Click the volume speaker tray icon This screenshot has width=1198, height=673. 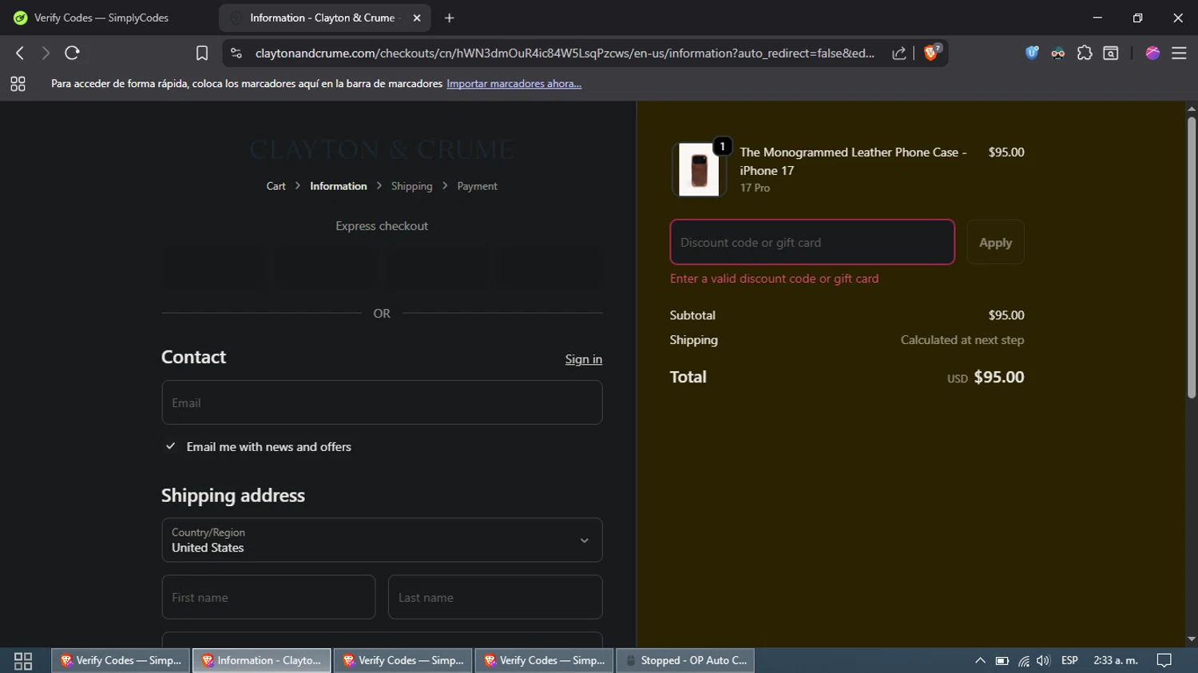click(x=1043, y=660)
